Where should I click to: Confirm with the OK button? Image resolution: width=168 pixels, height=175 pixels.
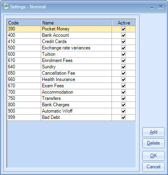pyautogui.click(x=153, y=156)
